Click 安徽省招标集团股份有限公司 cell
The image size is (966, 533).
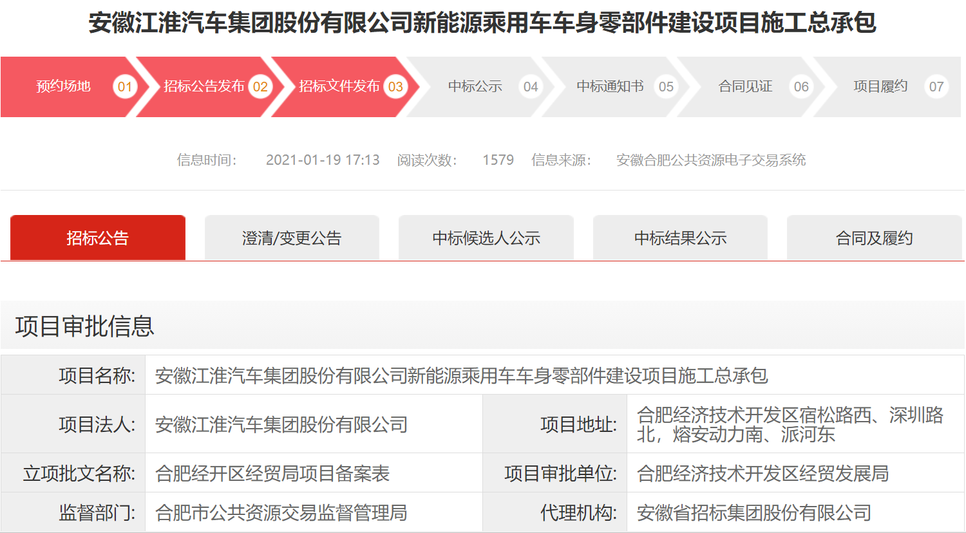[795, 512]
